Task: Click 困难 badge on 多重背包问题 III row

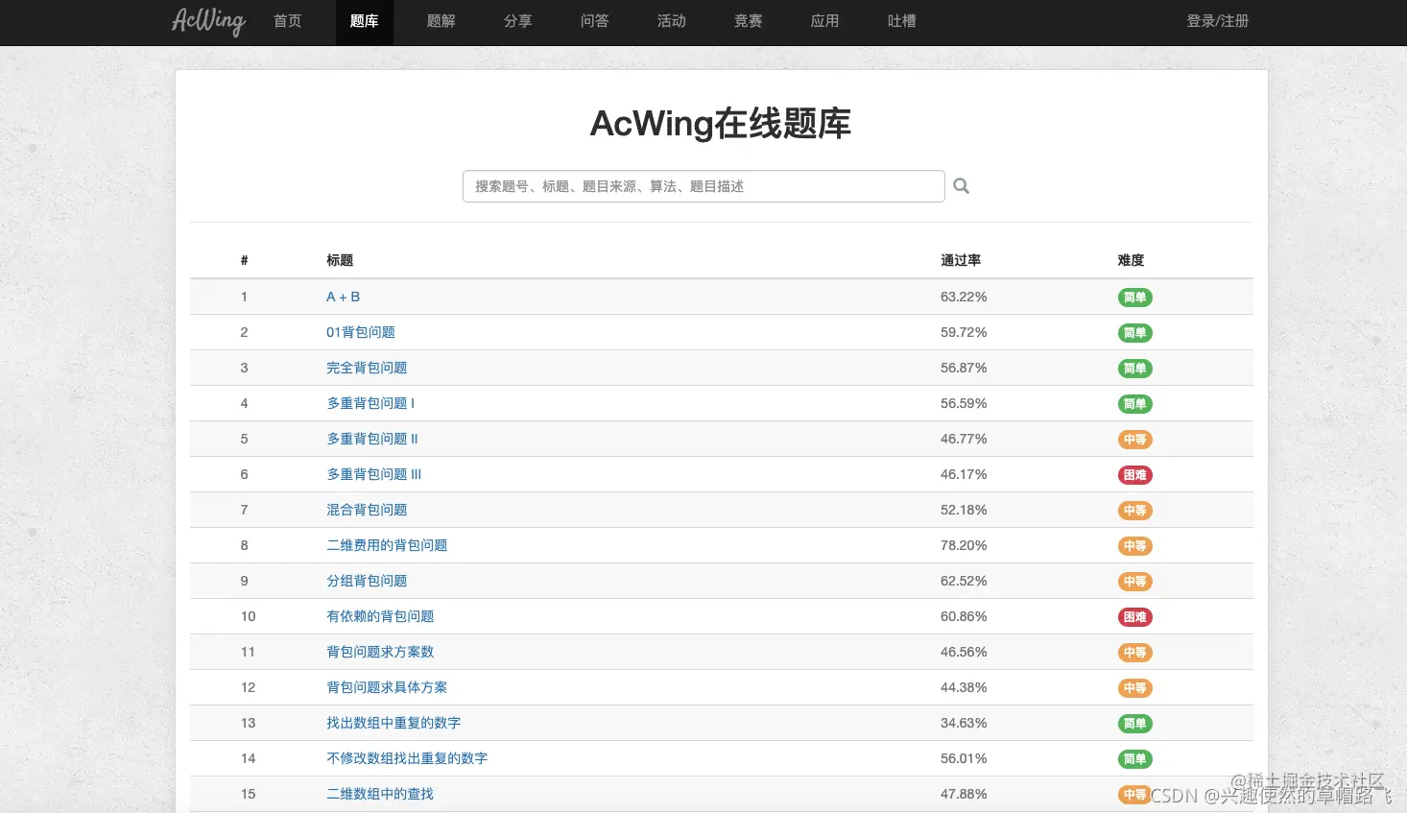Action: point(1135,475)
